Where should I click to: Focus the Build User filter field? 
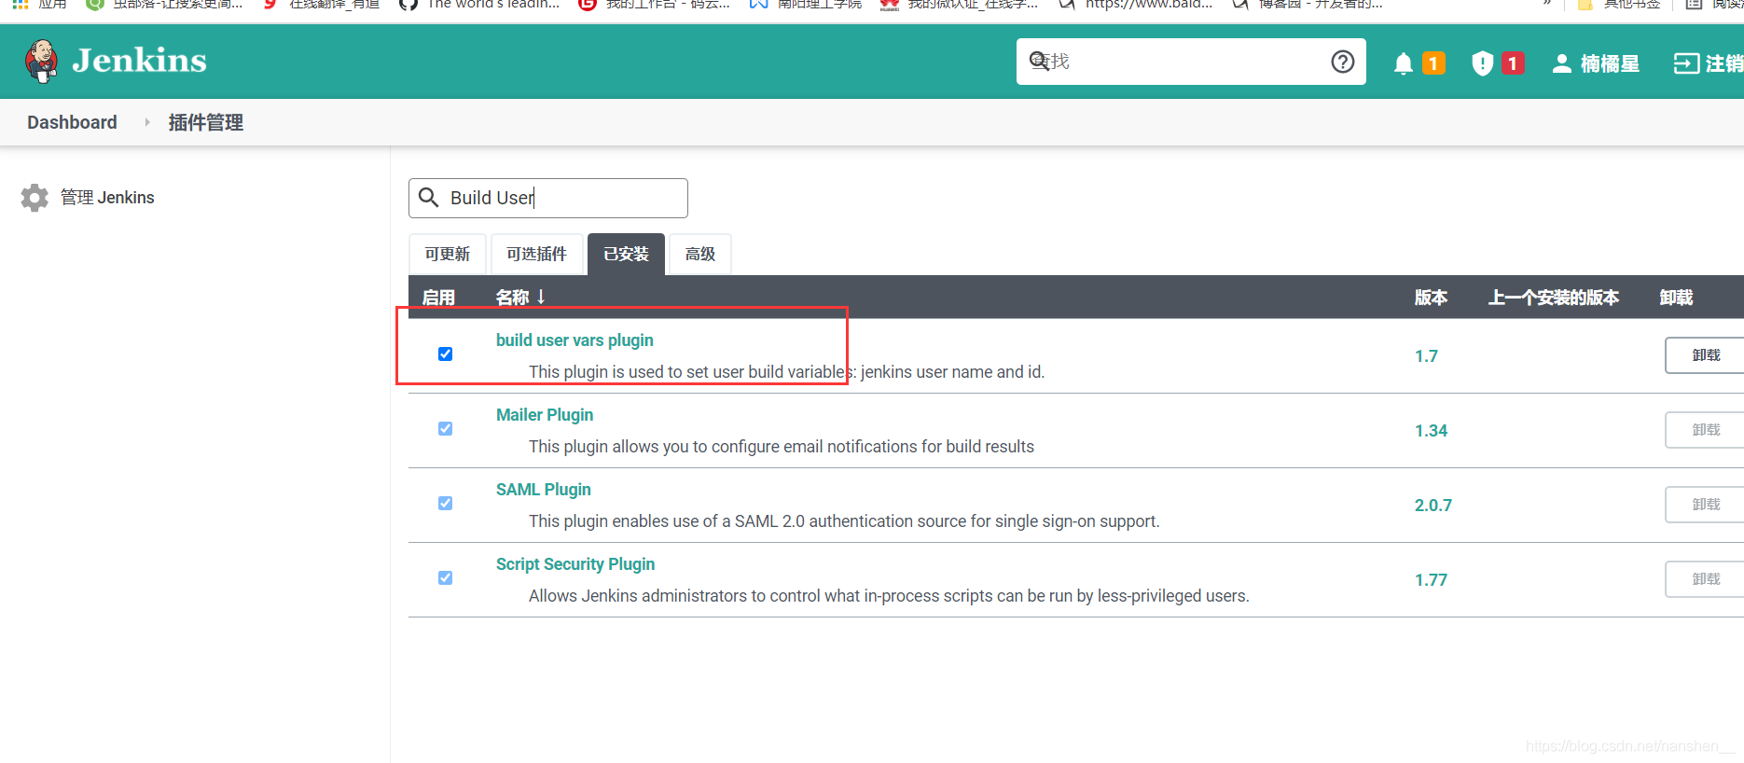[548, 198]
